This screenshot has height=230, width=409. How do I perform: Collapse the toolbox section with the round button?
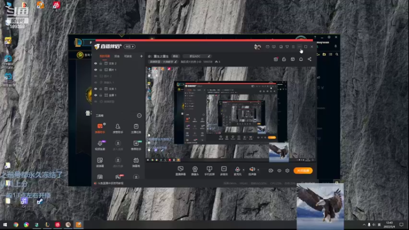[x=140, y=116]
